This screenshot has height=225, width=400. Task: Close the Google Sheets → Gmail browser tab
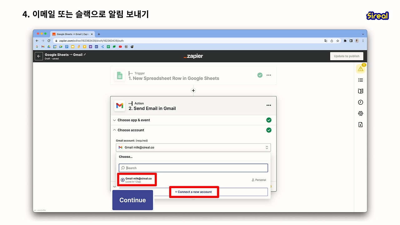pyautogui.click(x=92, y=34)
